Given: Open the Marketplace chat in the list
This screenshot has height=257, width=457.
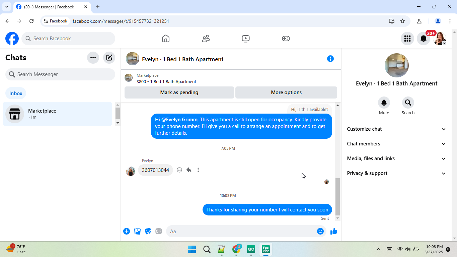Looking at the screenshot, I should (x=57, y=114).
